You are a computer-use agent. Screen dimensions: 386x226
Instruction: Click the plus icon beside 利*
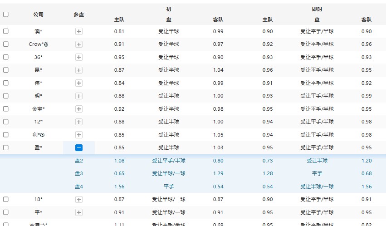(x=79, y=135)
